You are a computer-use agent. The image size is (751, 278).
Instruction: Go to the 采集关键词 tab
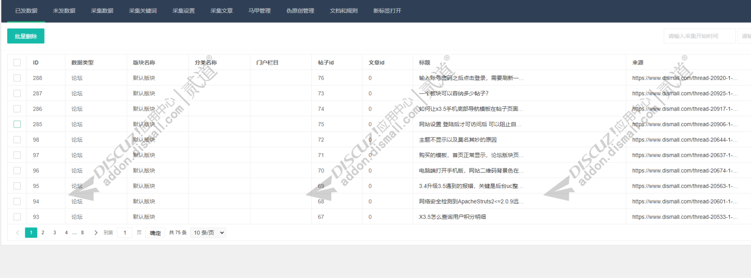[143, 11]
